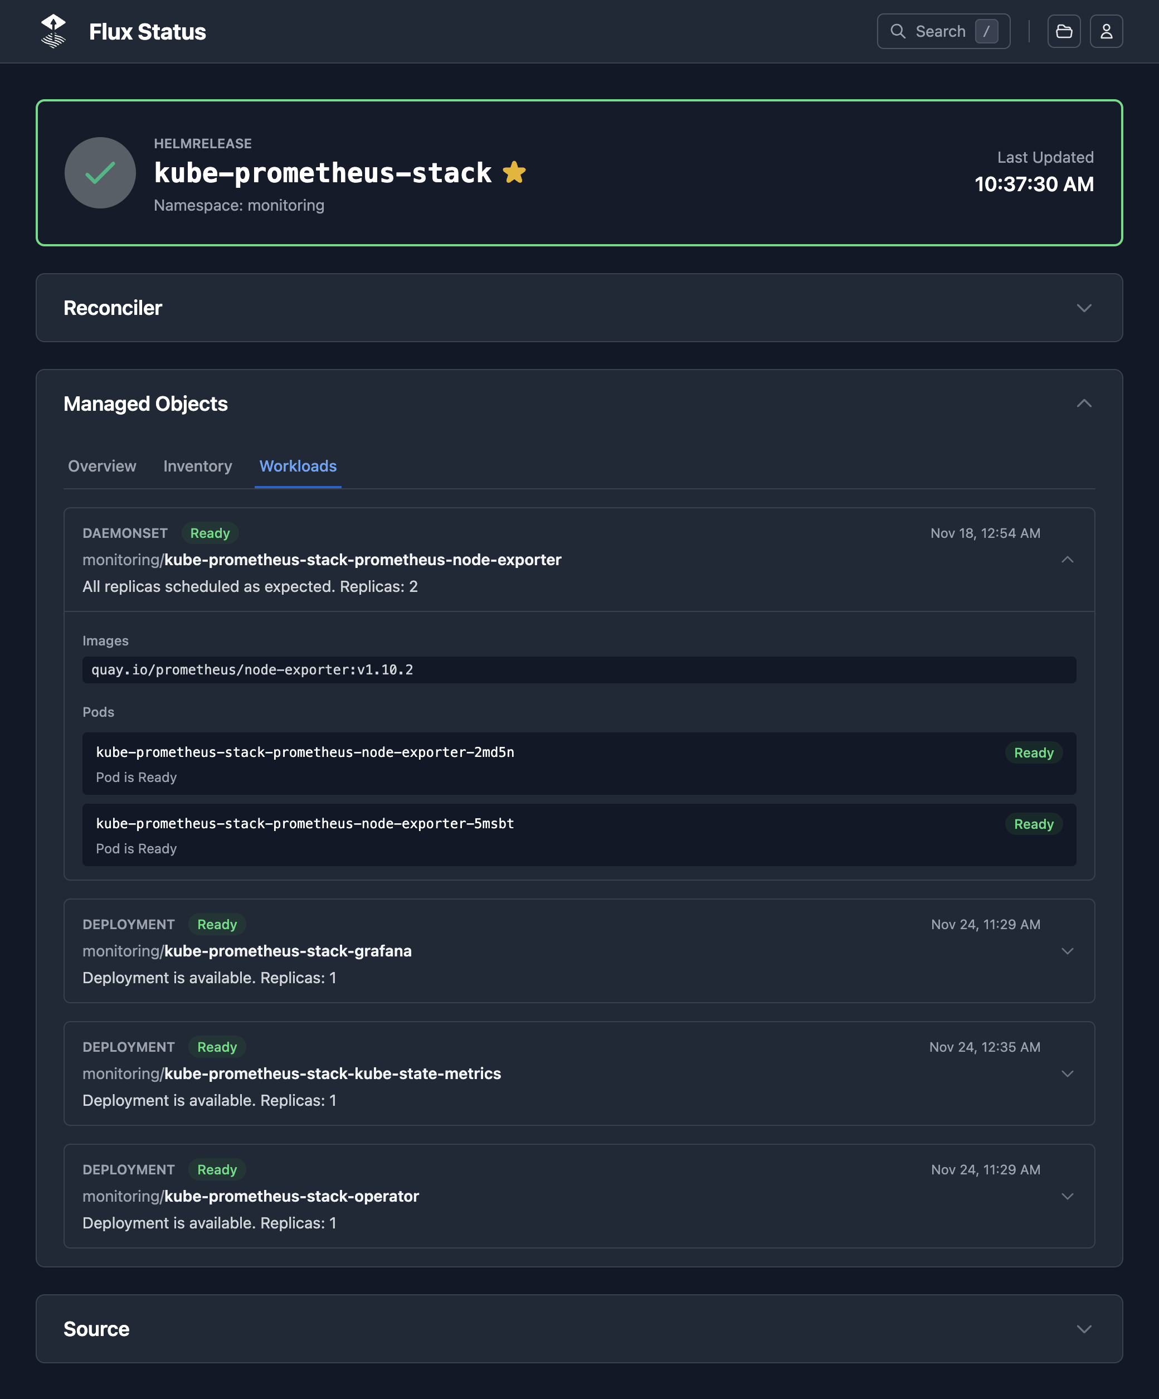Expand the Source section
Screen dimensions: 1159x1399
1083,1329
